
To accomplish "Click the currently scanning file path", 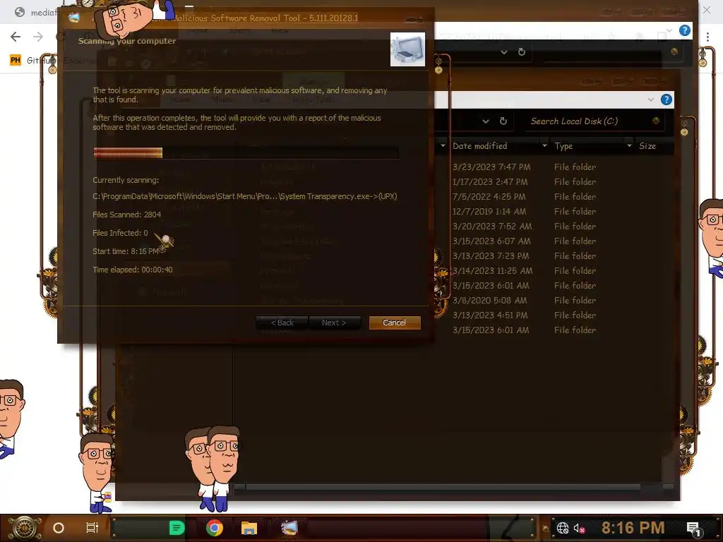I will point(245,196).
